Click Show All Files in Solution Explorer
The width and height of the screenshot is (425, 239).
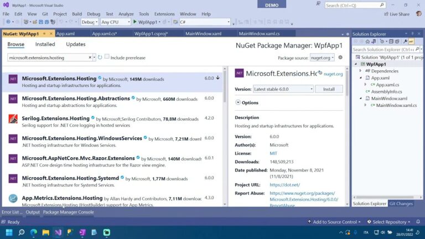(397, 41)
